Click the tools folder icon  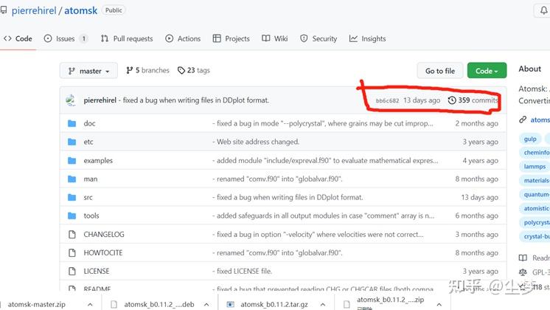click(72, 216)
